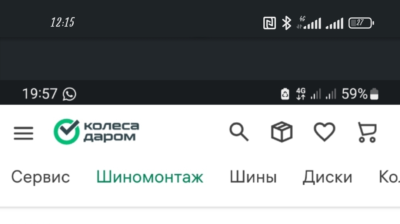Tap the NFC status icon
The image size is (400, 224).
pos(269,23)
